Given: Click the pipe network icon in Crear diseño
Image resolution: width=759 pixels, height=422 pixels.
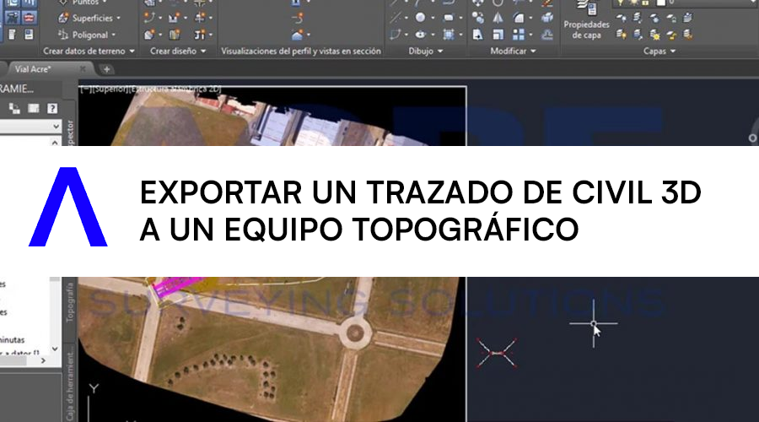Looking at the screenshot, I should tap(199, 35).
